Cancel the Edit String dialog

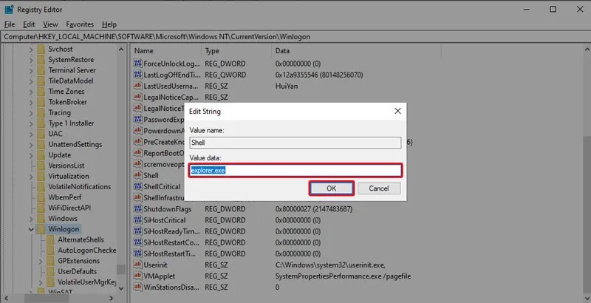point(379,188)
